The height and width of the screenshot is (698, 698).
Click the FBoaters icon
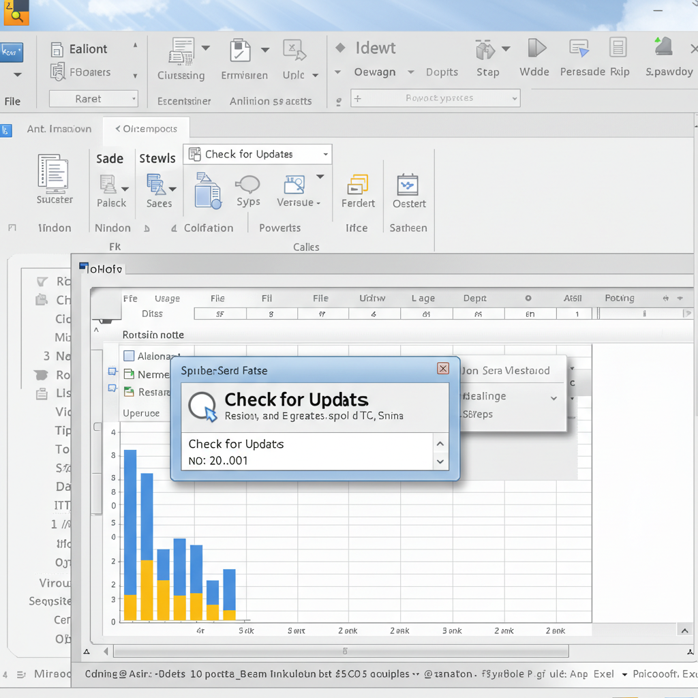click(57, 72)
